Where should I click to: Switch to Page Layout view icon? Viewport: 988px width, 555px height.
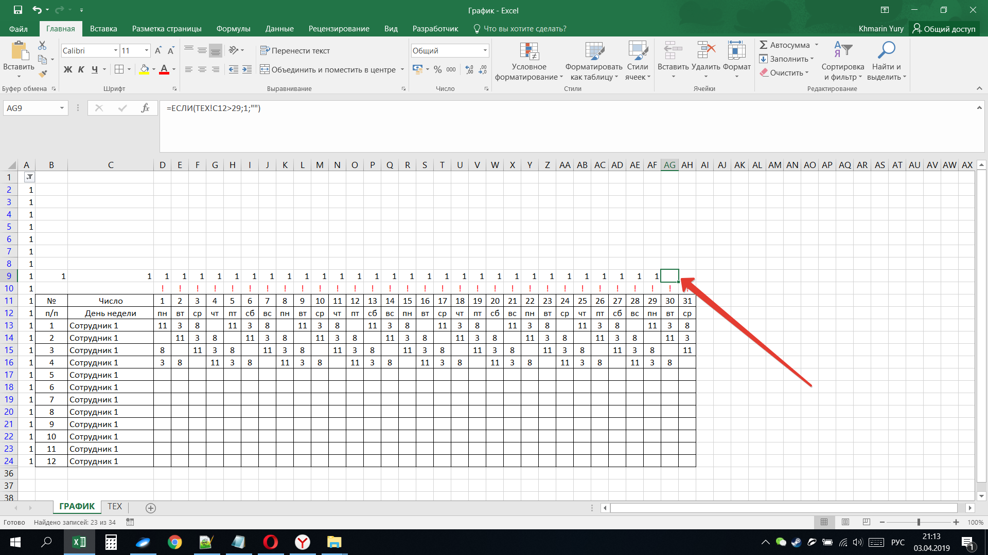[x=845, y=522]
